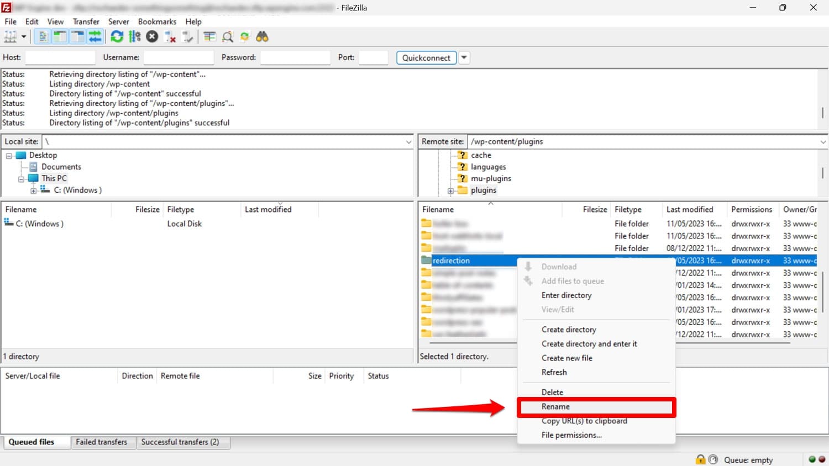Image resolution: width=829 pixels, height=466 pixels.
Task: Expand the remote plugins folder node
Action: tap(450, 191)
